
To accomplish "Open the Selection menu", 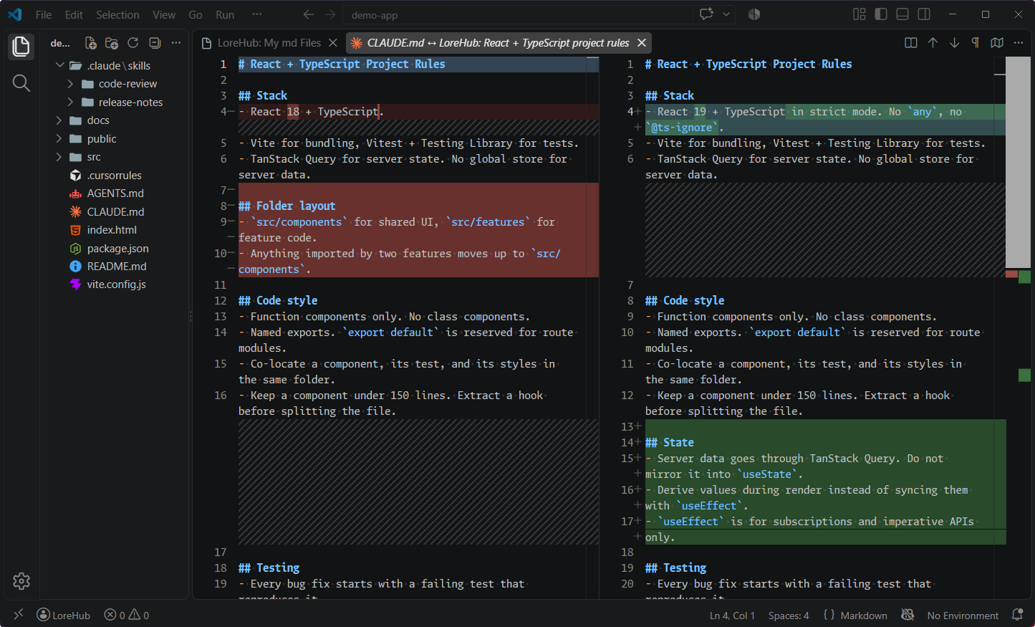I will point(117,14).
